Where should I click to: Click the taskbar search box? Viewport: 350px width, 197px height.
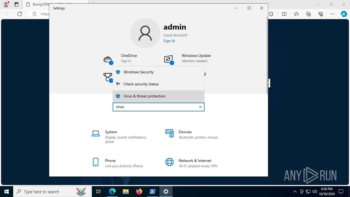(52, 192)
